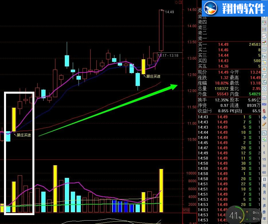The image size is (268, 224).
Task: Switch to the 5-minute period
Action: (264, 153)
